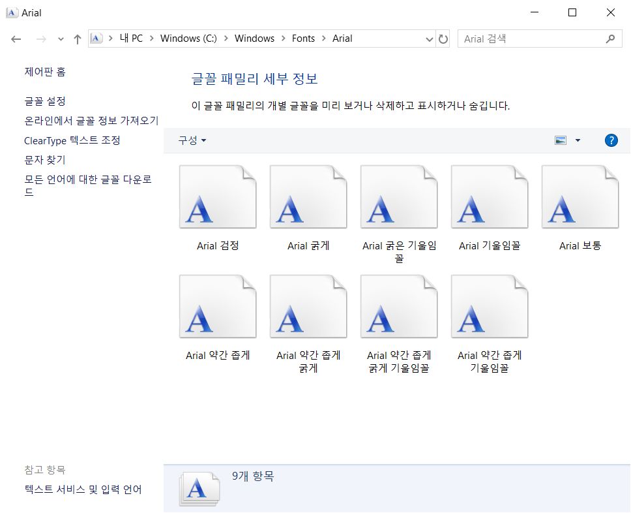Select the Arial 보통 font icon
631x513 pixels.
pos(580,196)
